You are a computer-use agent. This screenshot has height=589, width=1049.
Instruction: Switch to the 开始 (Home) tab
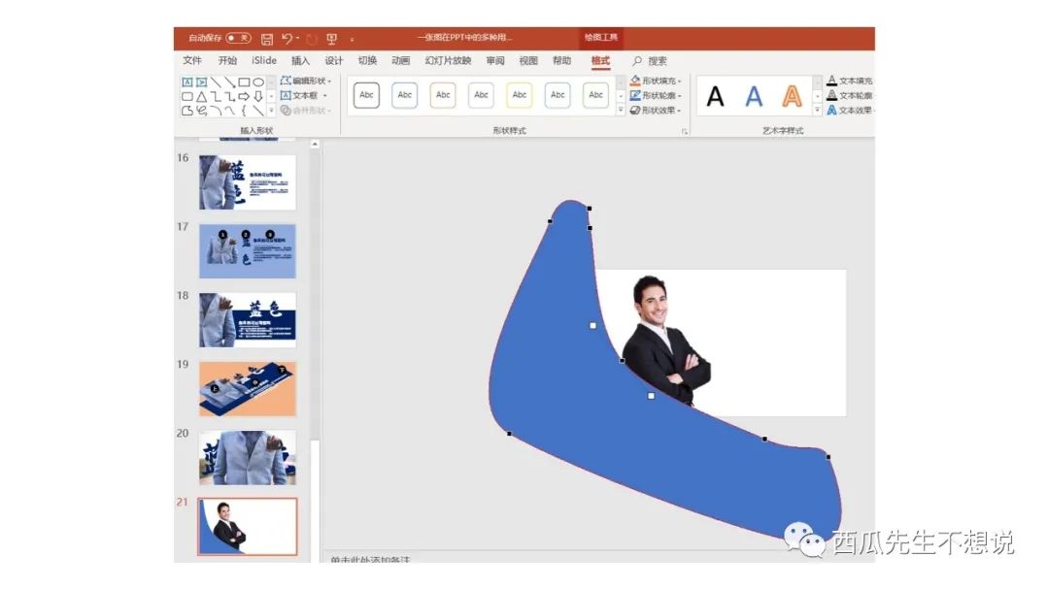point(227,61)
